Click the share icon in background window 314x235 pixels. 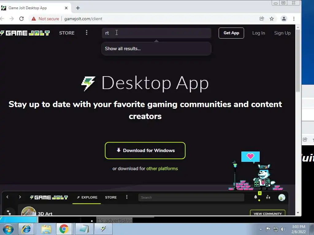[305, 140]
